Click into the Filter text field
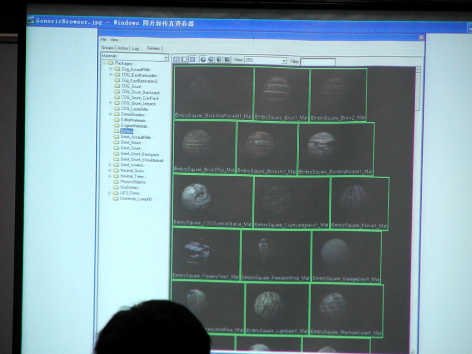472x354 pixels. coord(318,61)
